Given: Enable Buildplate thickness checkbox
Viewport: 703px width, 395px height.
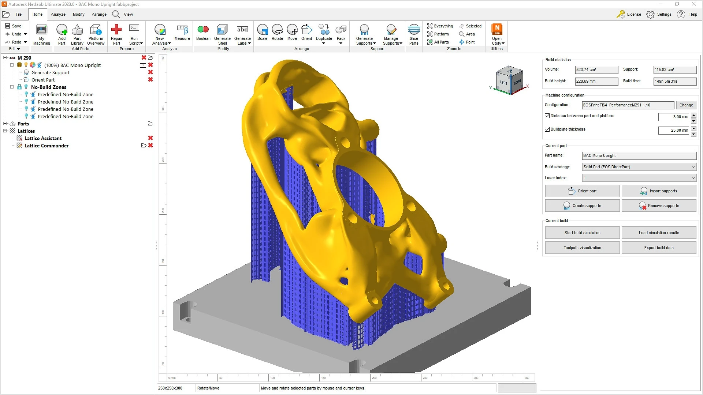Looking at the screenshot, I should pyautogui.click(x=547, y=129).
